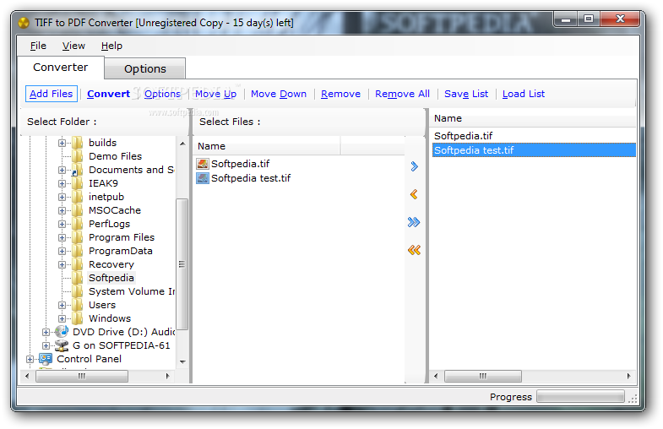This screenshot has height=429, width=663.
Task: Click the Demo Files folder icon
Action: click(78, 156)
